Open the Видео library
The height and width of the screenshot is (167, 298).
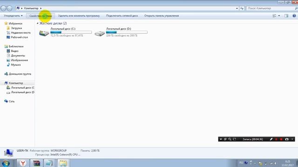pos(14,51)
